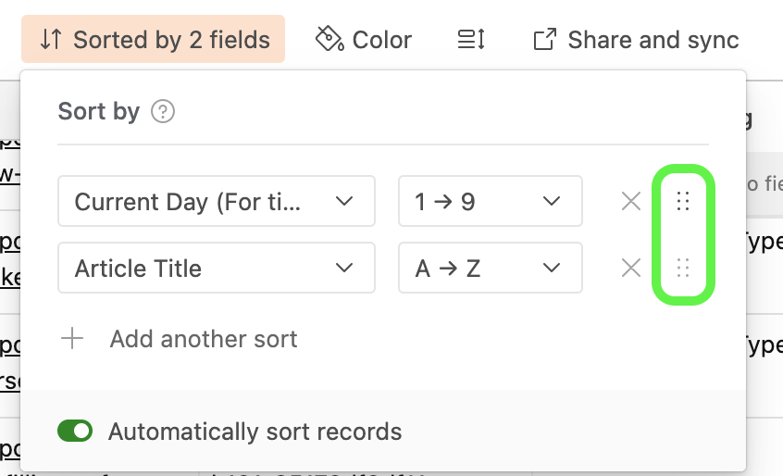Click the plus icon to add a sort
The width and height of the screenshot is (783, 476).
(x=72, y=339)
